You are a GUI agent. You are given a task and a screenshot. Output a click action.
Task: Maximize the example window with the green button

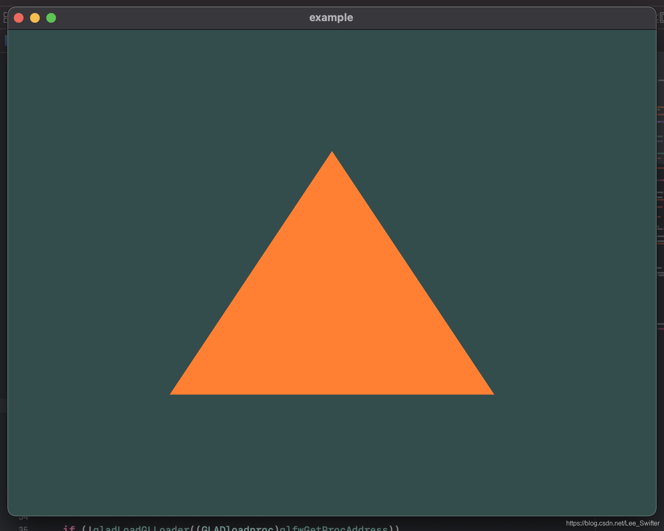pyautogui.click(x=51, y=18)
